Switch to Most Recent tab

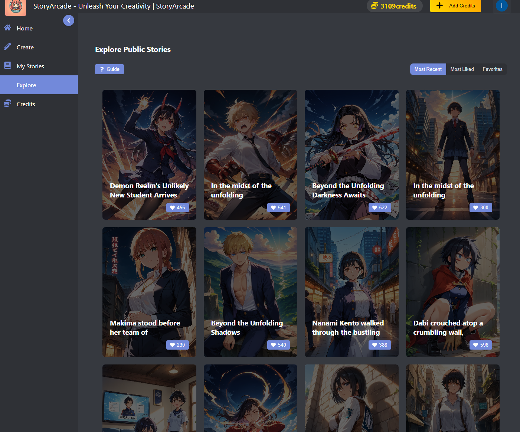click(x=428, y=69)
